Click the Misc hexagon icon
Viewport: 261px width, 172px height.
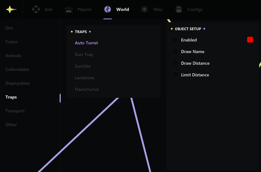(x=145, y=9)
